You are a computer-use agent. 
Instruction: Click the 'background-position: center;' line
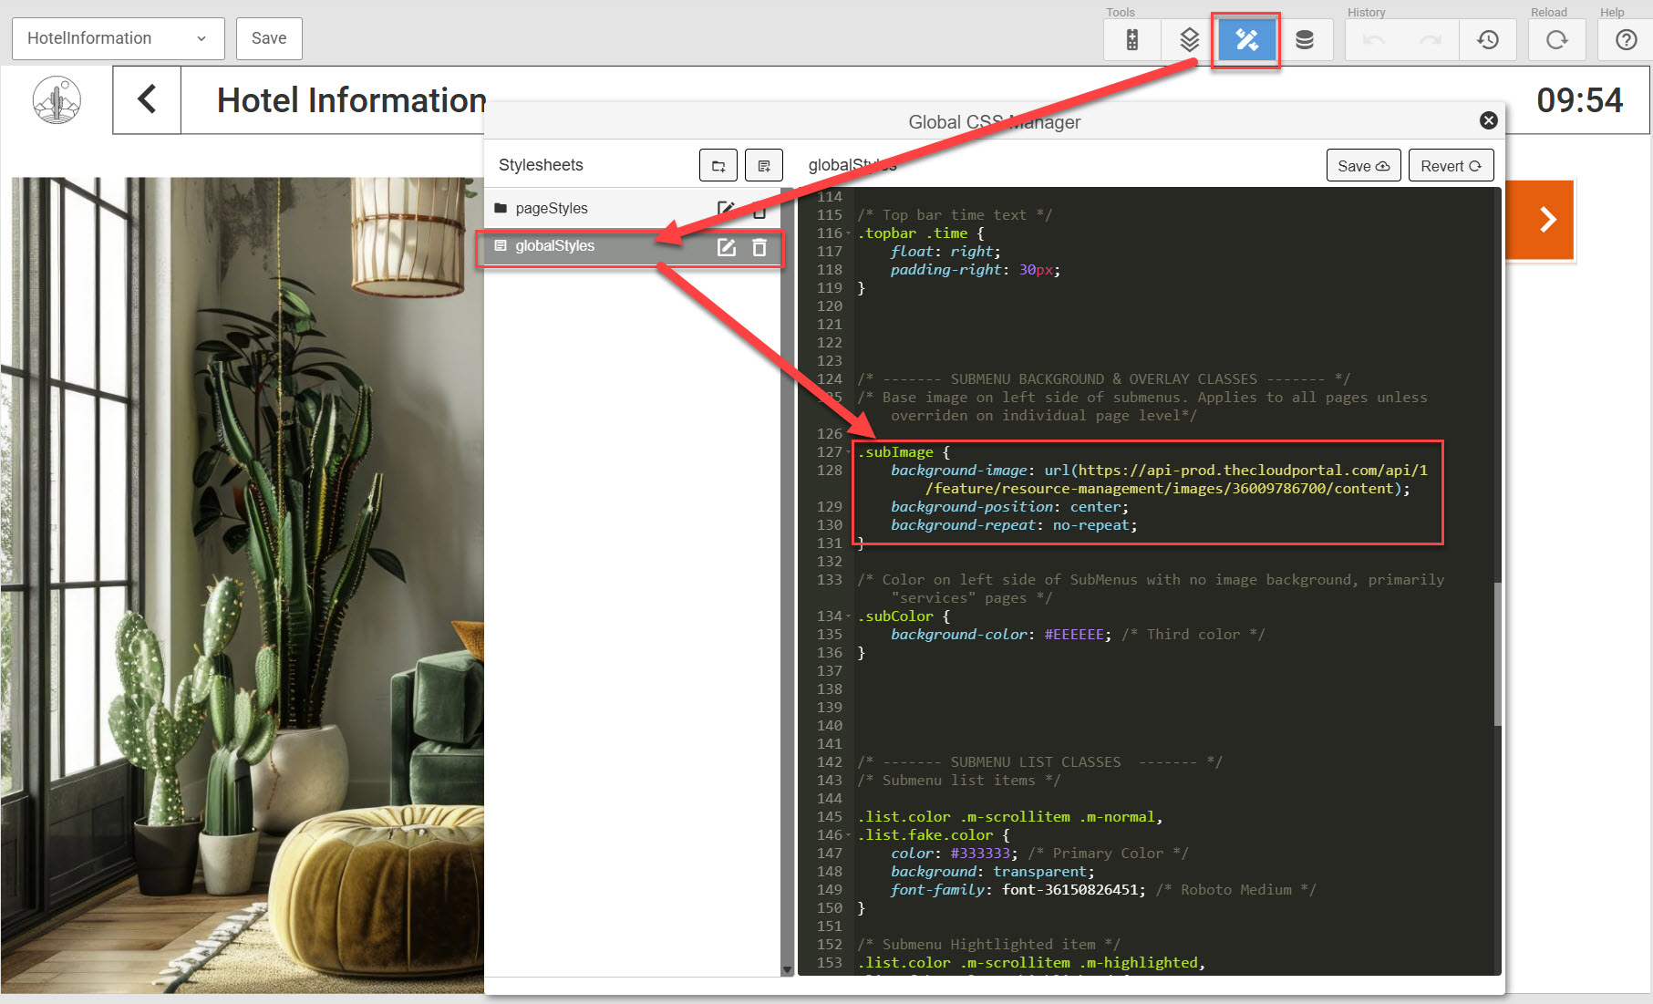click(x=1009, y=507)
